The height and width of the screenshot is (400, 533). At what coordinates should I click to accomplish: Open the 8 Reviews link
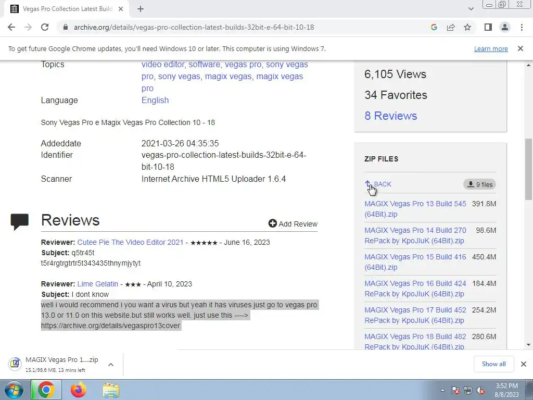click(x=390, y=116)
